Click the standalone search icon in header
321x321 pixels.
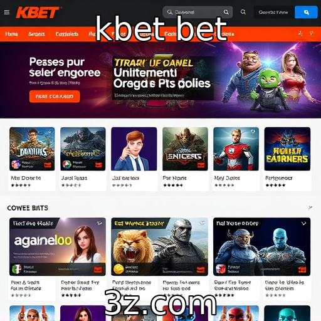pos(243,12)
